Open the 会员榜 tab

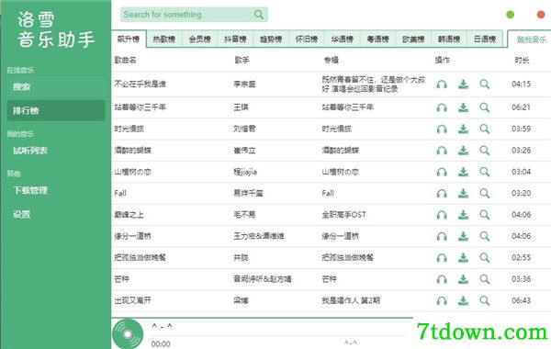(x=199, y=39)
